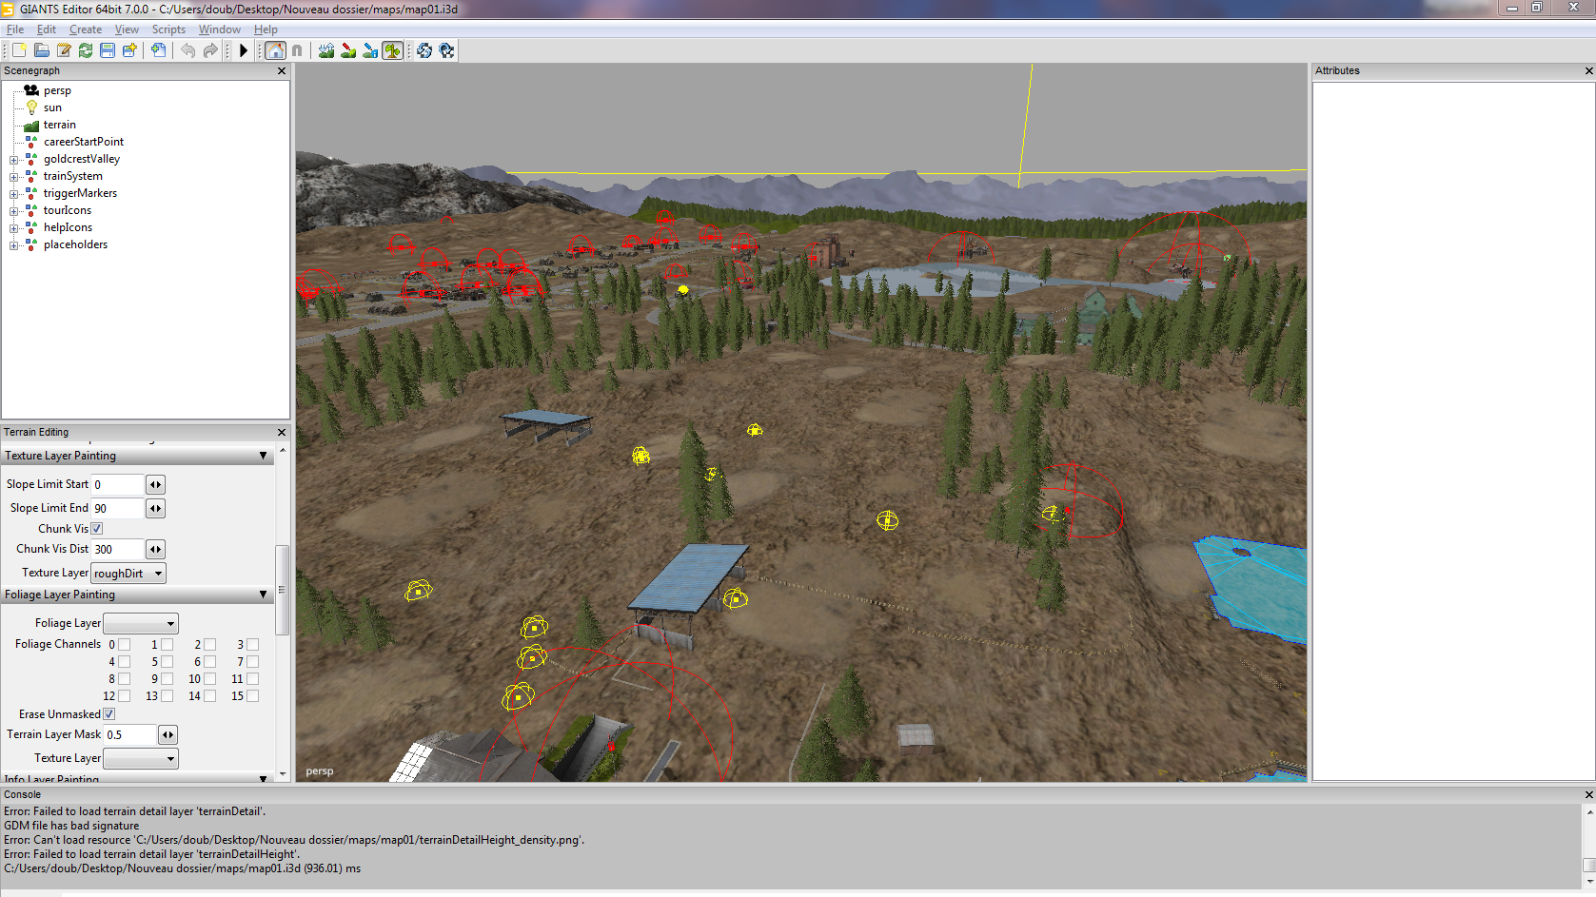The width and height of the screenshot is (1596, 897).
Task: Click the Slope Limit End arrow slider button
Action: 155,508
